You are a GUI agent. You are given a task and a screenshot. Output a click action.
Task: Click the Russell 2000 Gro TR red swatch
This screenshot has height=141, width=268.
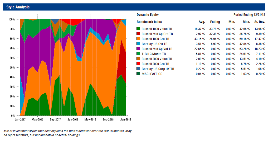click(138, 64)
